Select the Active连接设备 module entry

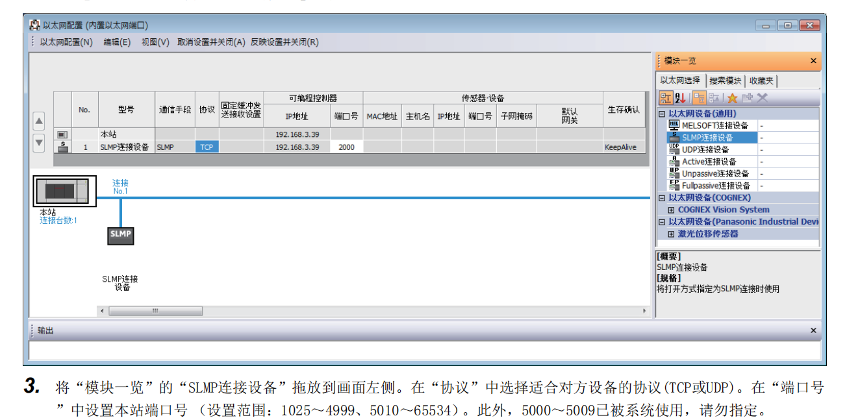709,162
